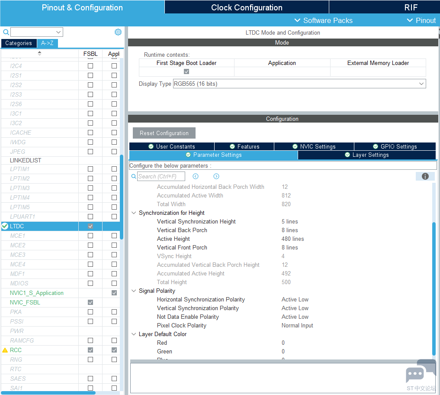Toggle First Stage Boot Loader runtime context checkbox

coord(186,71)
